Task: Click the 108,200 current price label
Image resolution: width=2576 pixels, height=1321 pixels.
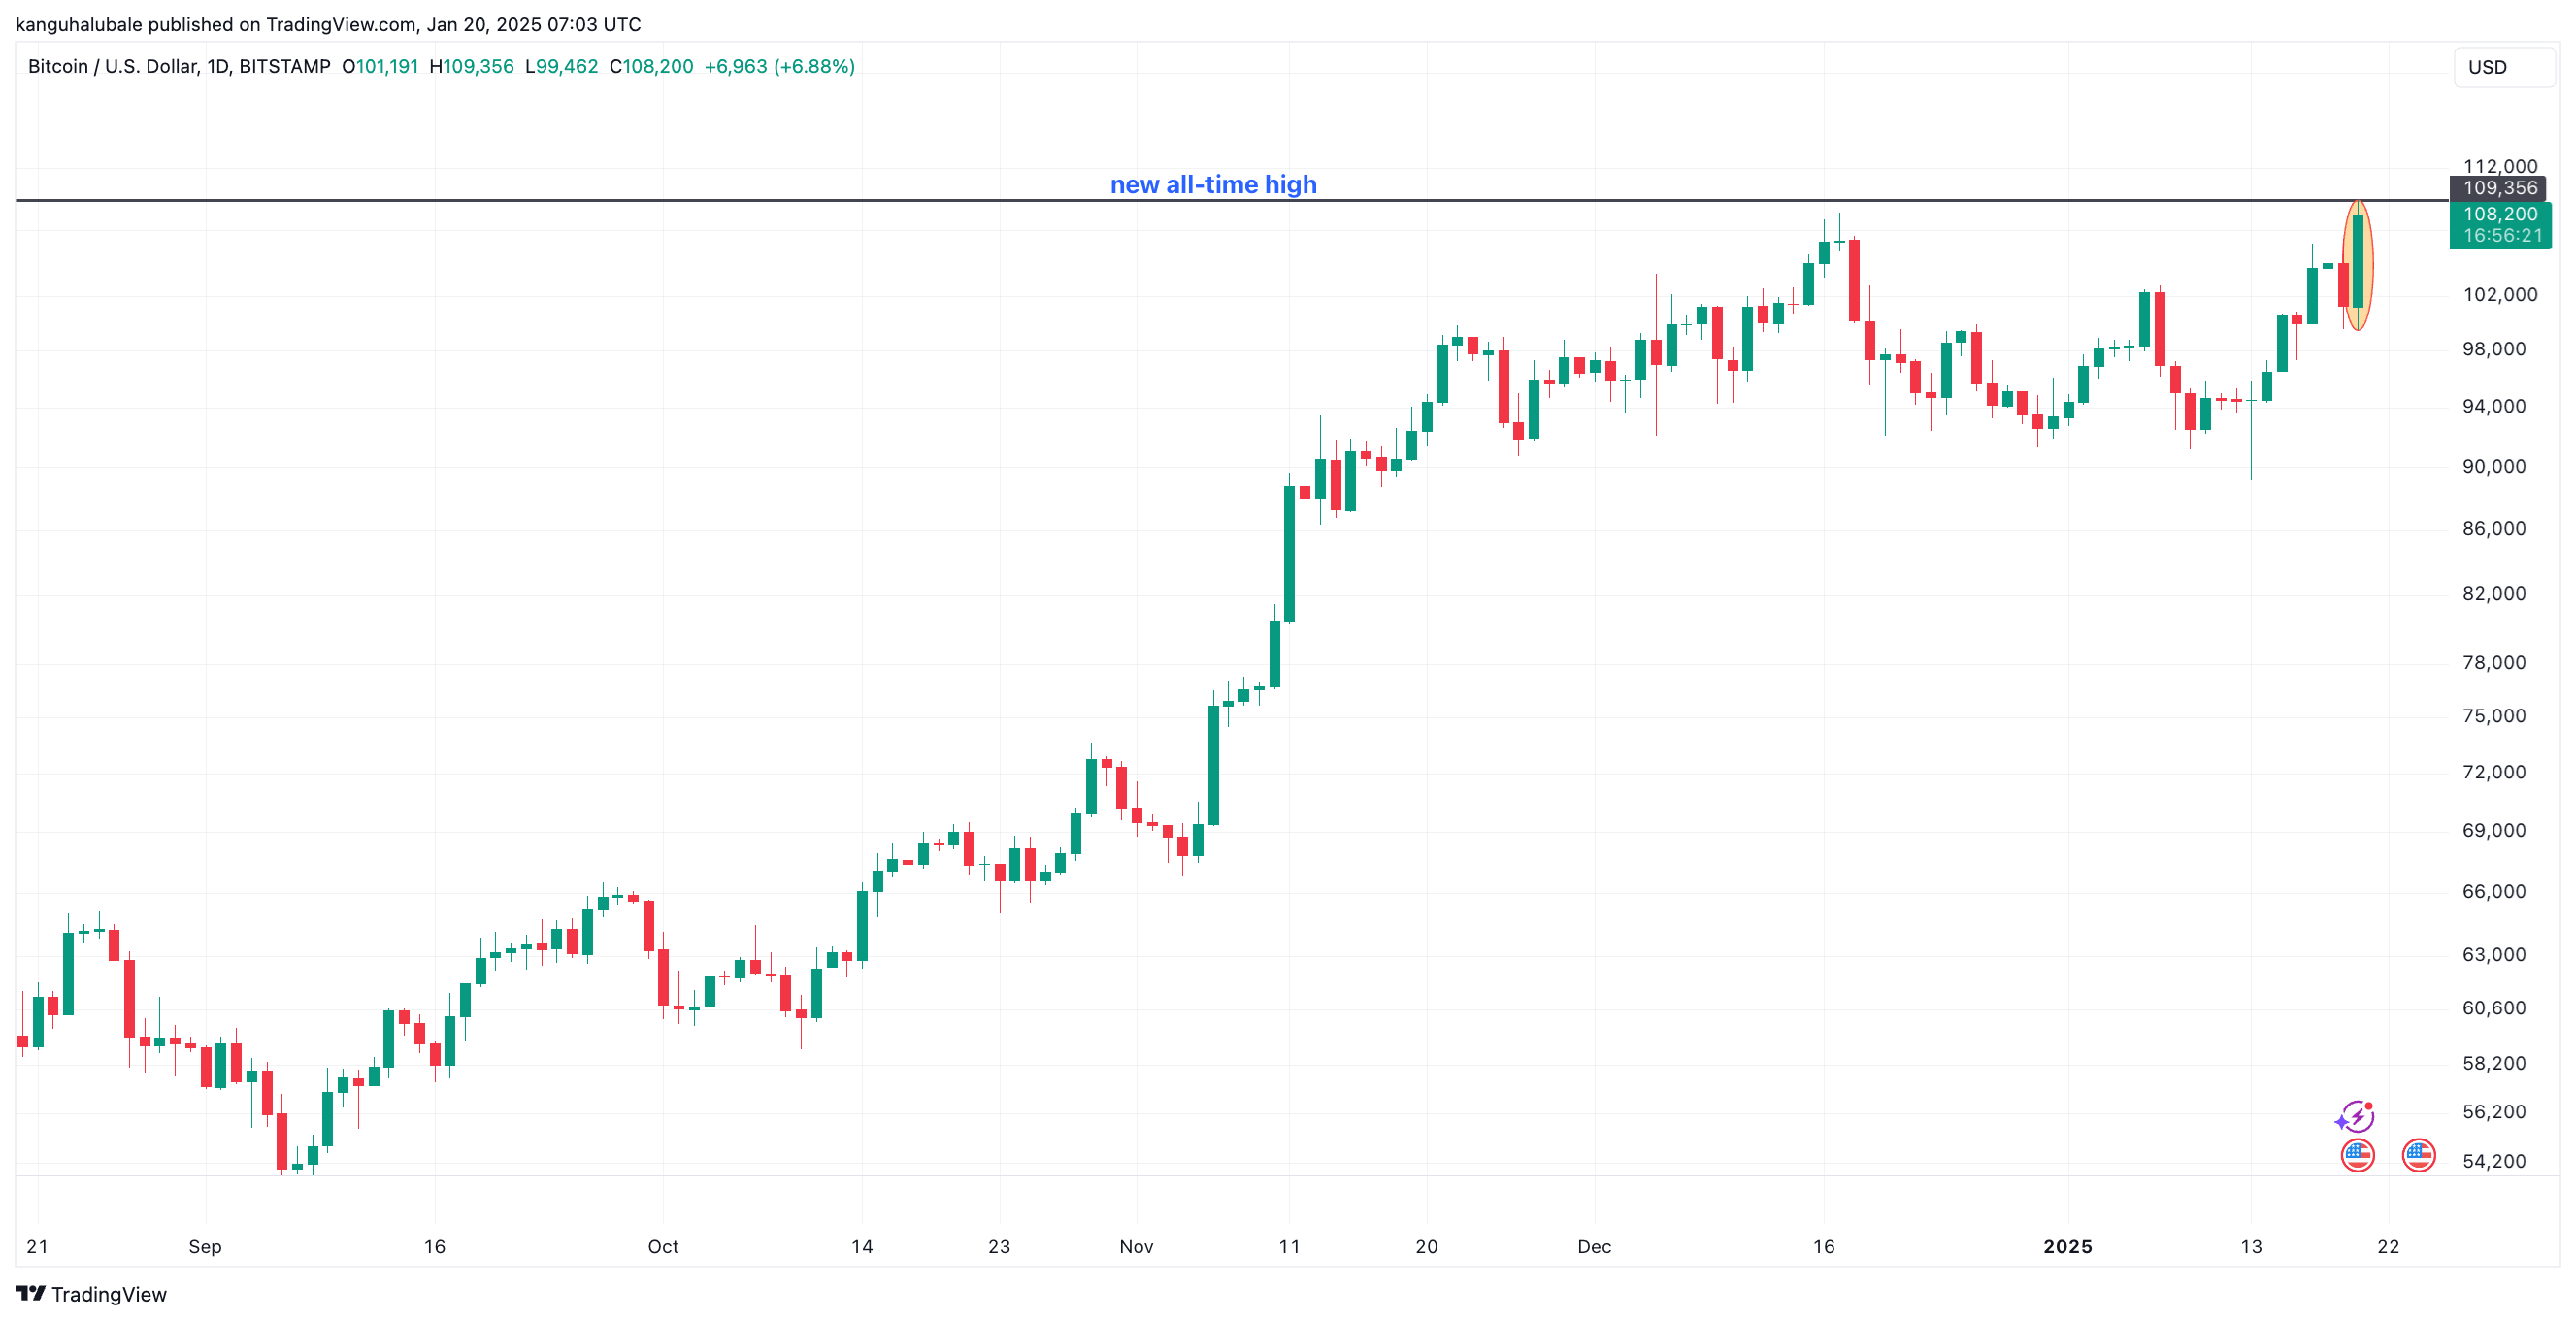Action: (2499, 214)
